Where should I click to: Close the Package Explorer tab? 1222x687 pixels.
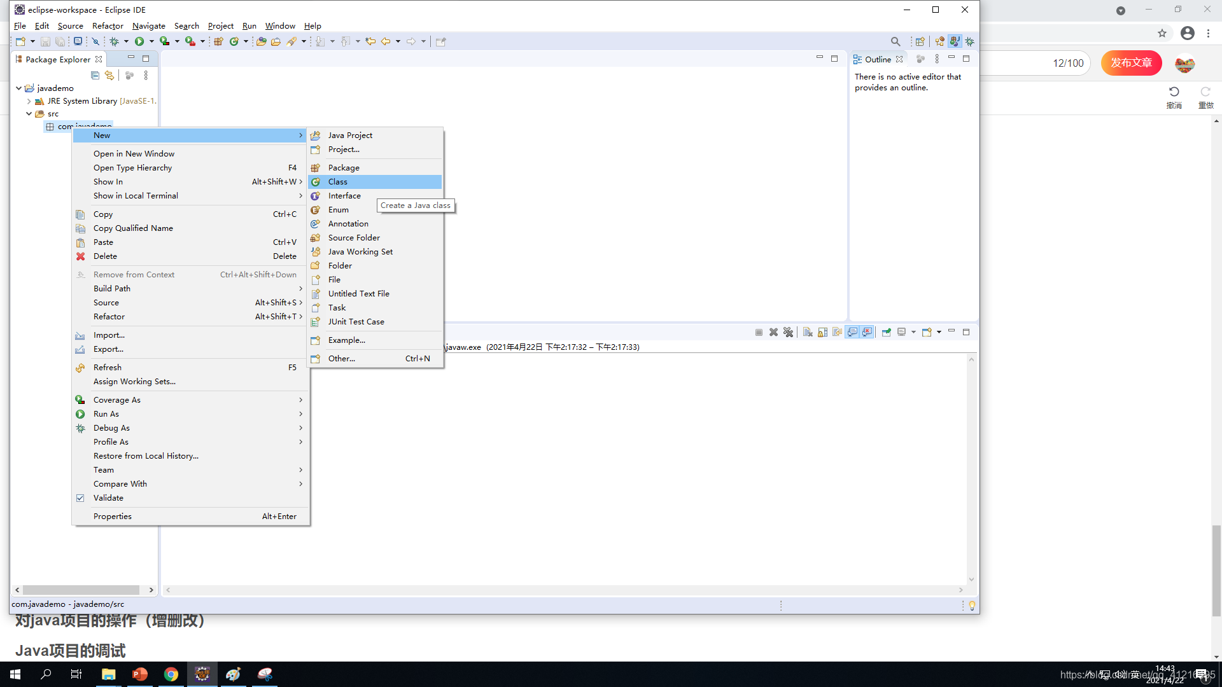click(99, 59)
